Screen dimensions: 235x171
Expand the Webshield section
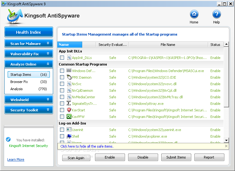click(x=29, y=100)
